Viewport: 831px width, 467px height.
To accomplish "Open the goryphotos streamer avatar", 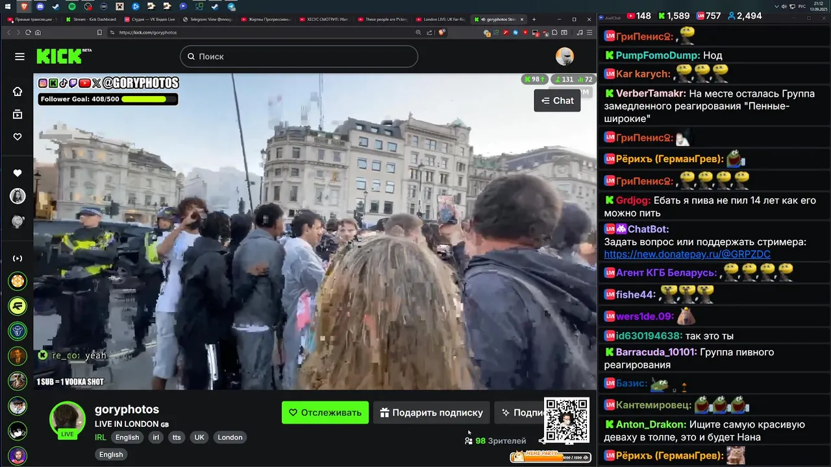I will (68, 419).
